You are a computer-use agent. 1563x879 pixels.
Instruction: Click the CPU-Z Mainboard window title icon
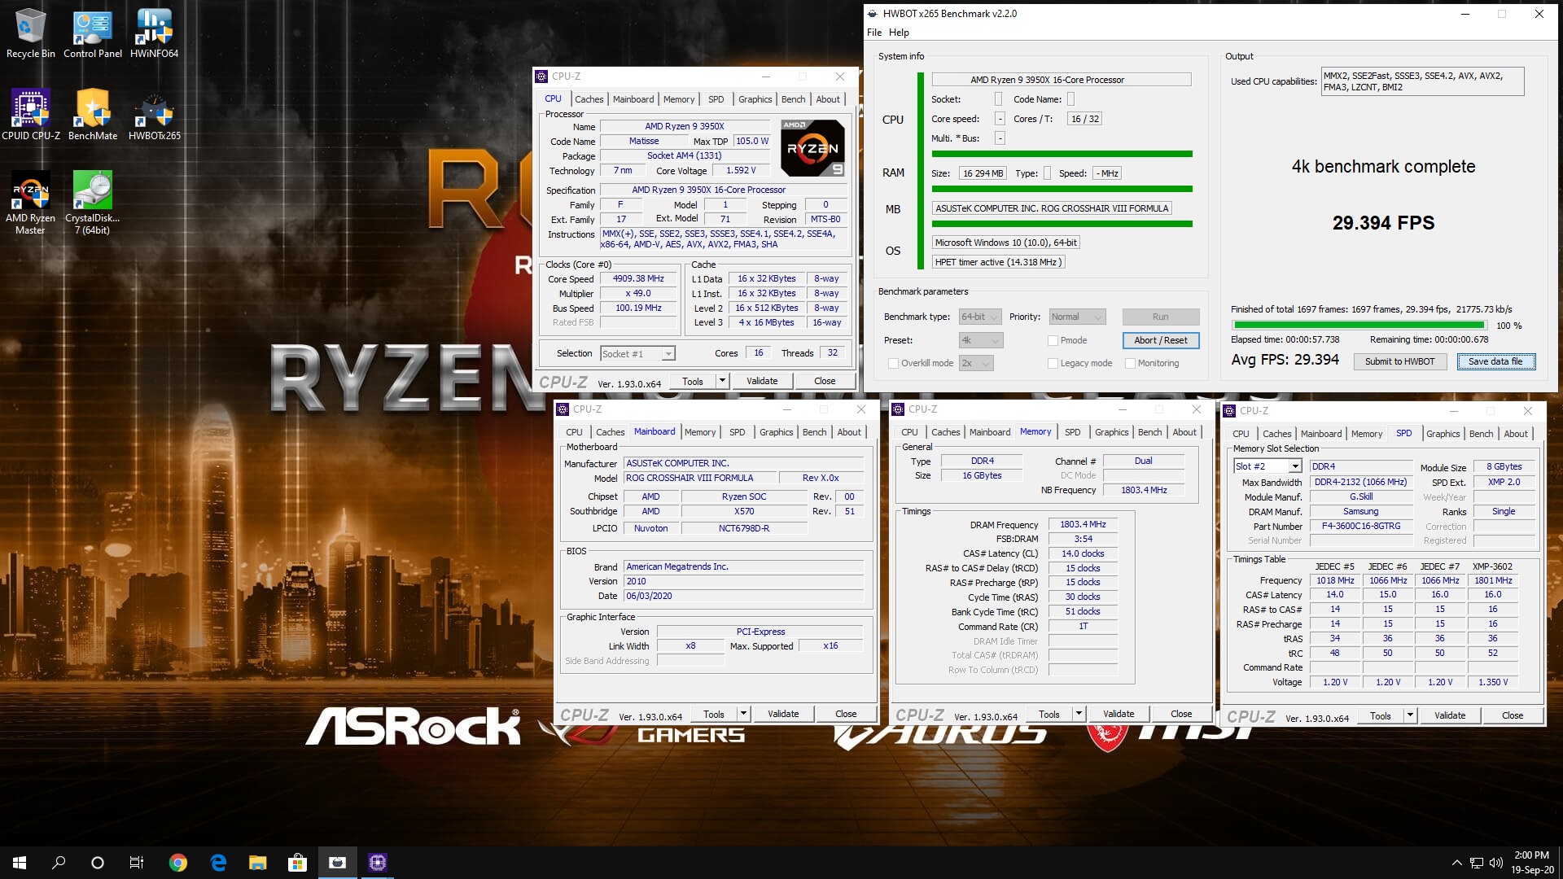(x=563, y=409)
